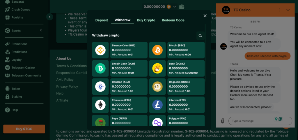Image resolution: width=298 pixels, height=140 pixels.
Task: Select Bonk (BONK) balance card
Action: coord(186,68)
